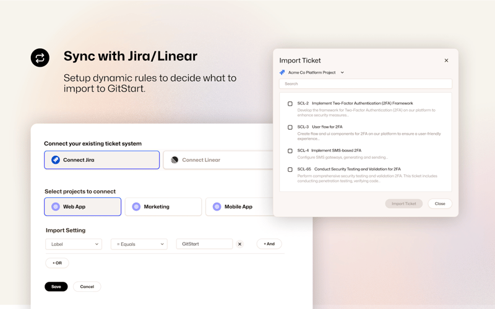Click the sync arrows icon beside the heading
The height and width of the screenshot is (309, 495).
coord(40,57)
